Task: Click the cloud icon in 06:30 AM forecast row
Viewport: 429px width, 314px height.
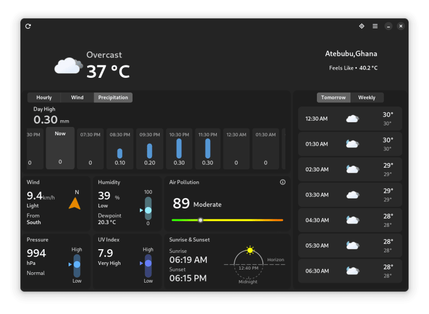Action: point(353,271)
